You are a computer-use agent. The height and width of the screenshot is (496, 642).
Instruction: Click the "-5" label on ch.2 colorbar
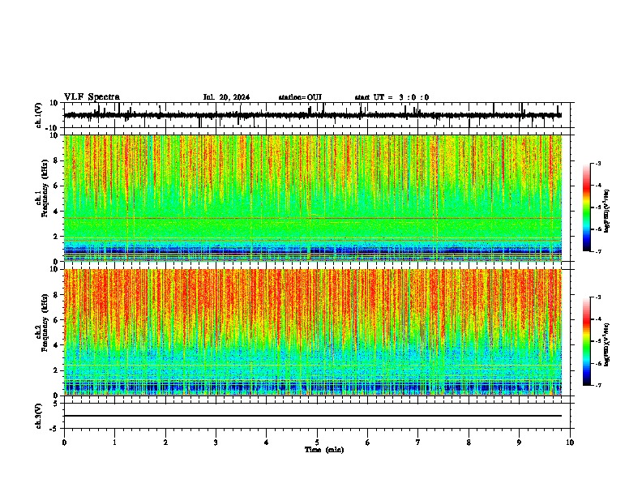[598, 341]
